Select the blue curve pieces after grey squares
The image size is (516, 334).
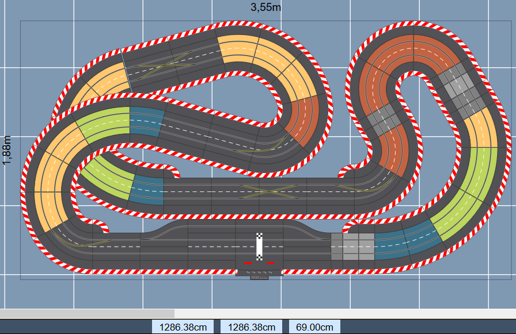pyautogui.click(x=408, y=240)
